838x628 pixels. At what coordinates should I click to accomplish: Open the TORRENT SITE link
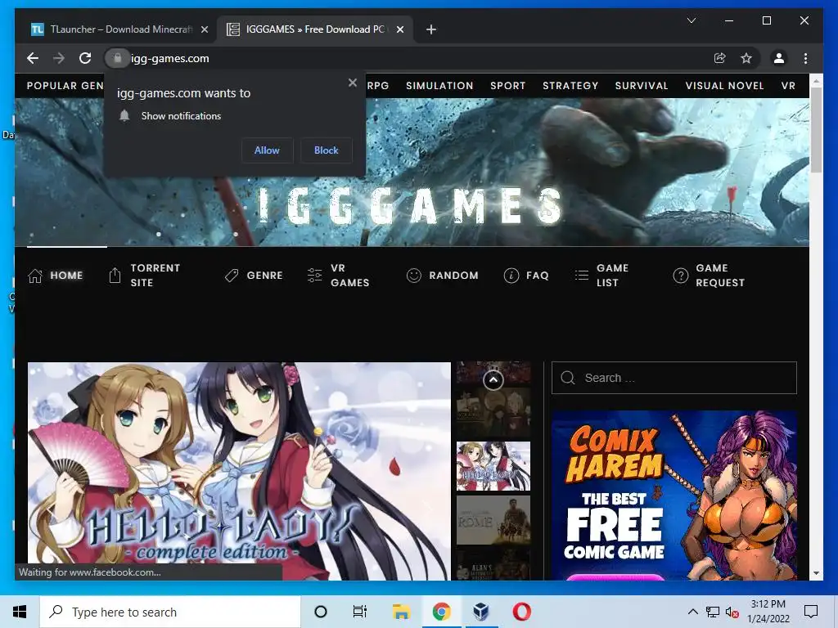(155, 275)
